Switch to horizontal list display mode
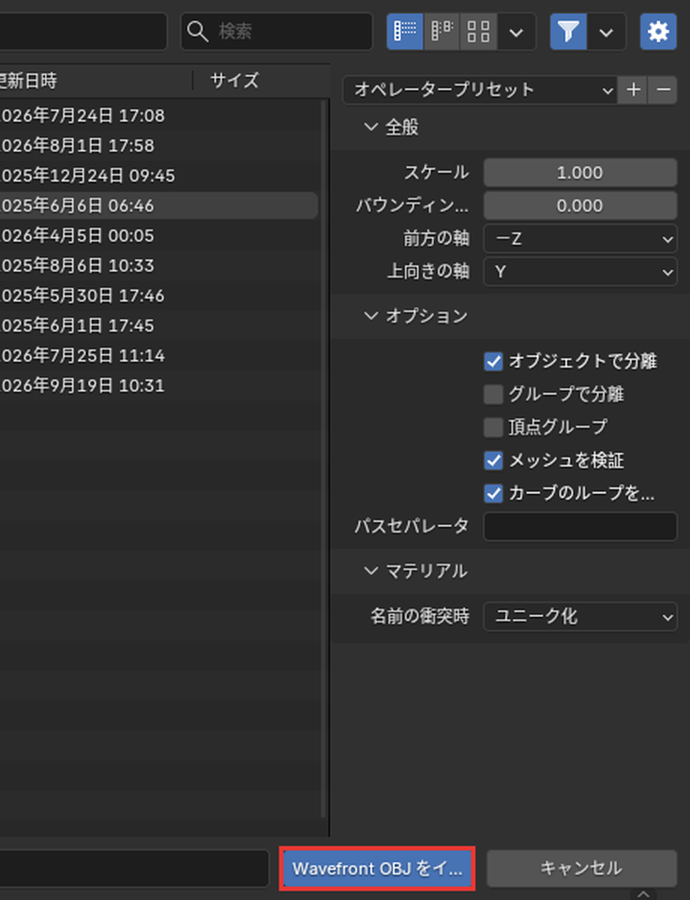Screen dimensions: 690x900 [442, 32]
